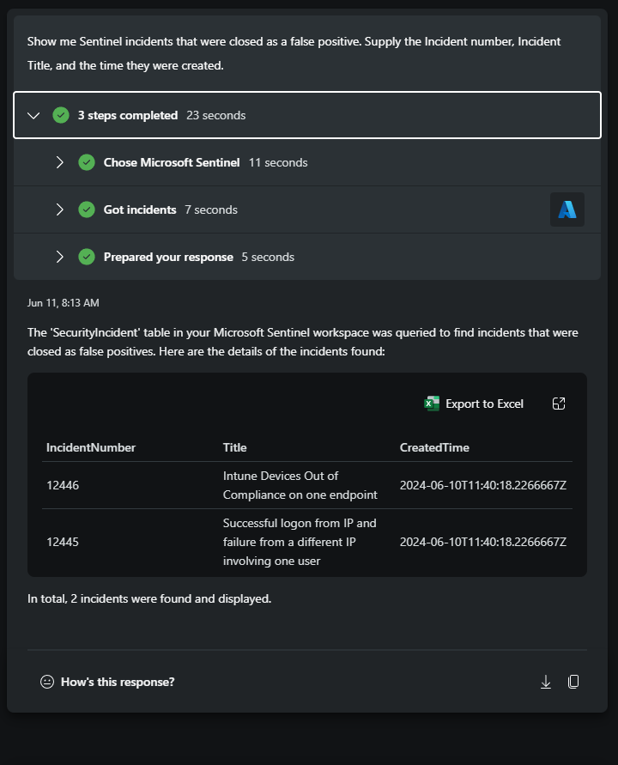618x765 pixels.
Task: Select incident number 12445 cell
Action: [x=63, y=542]
